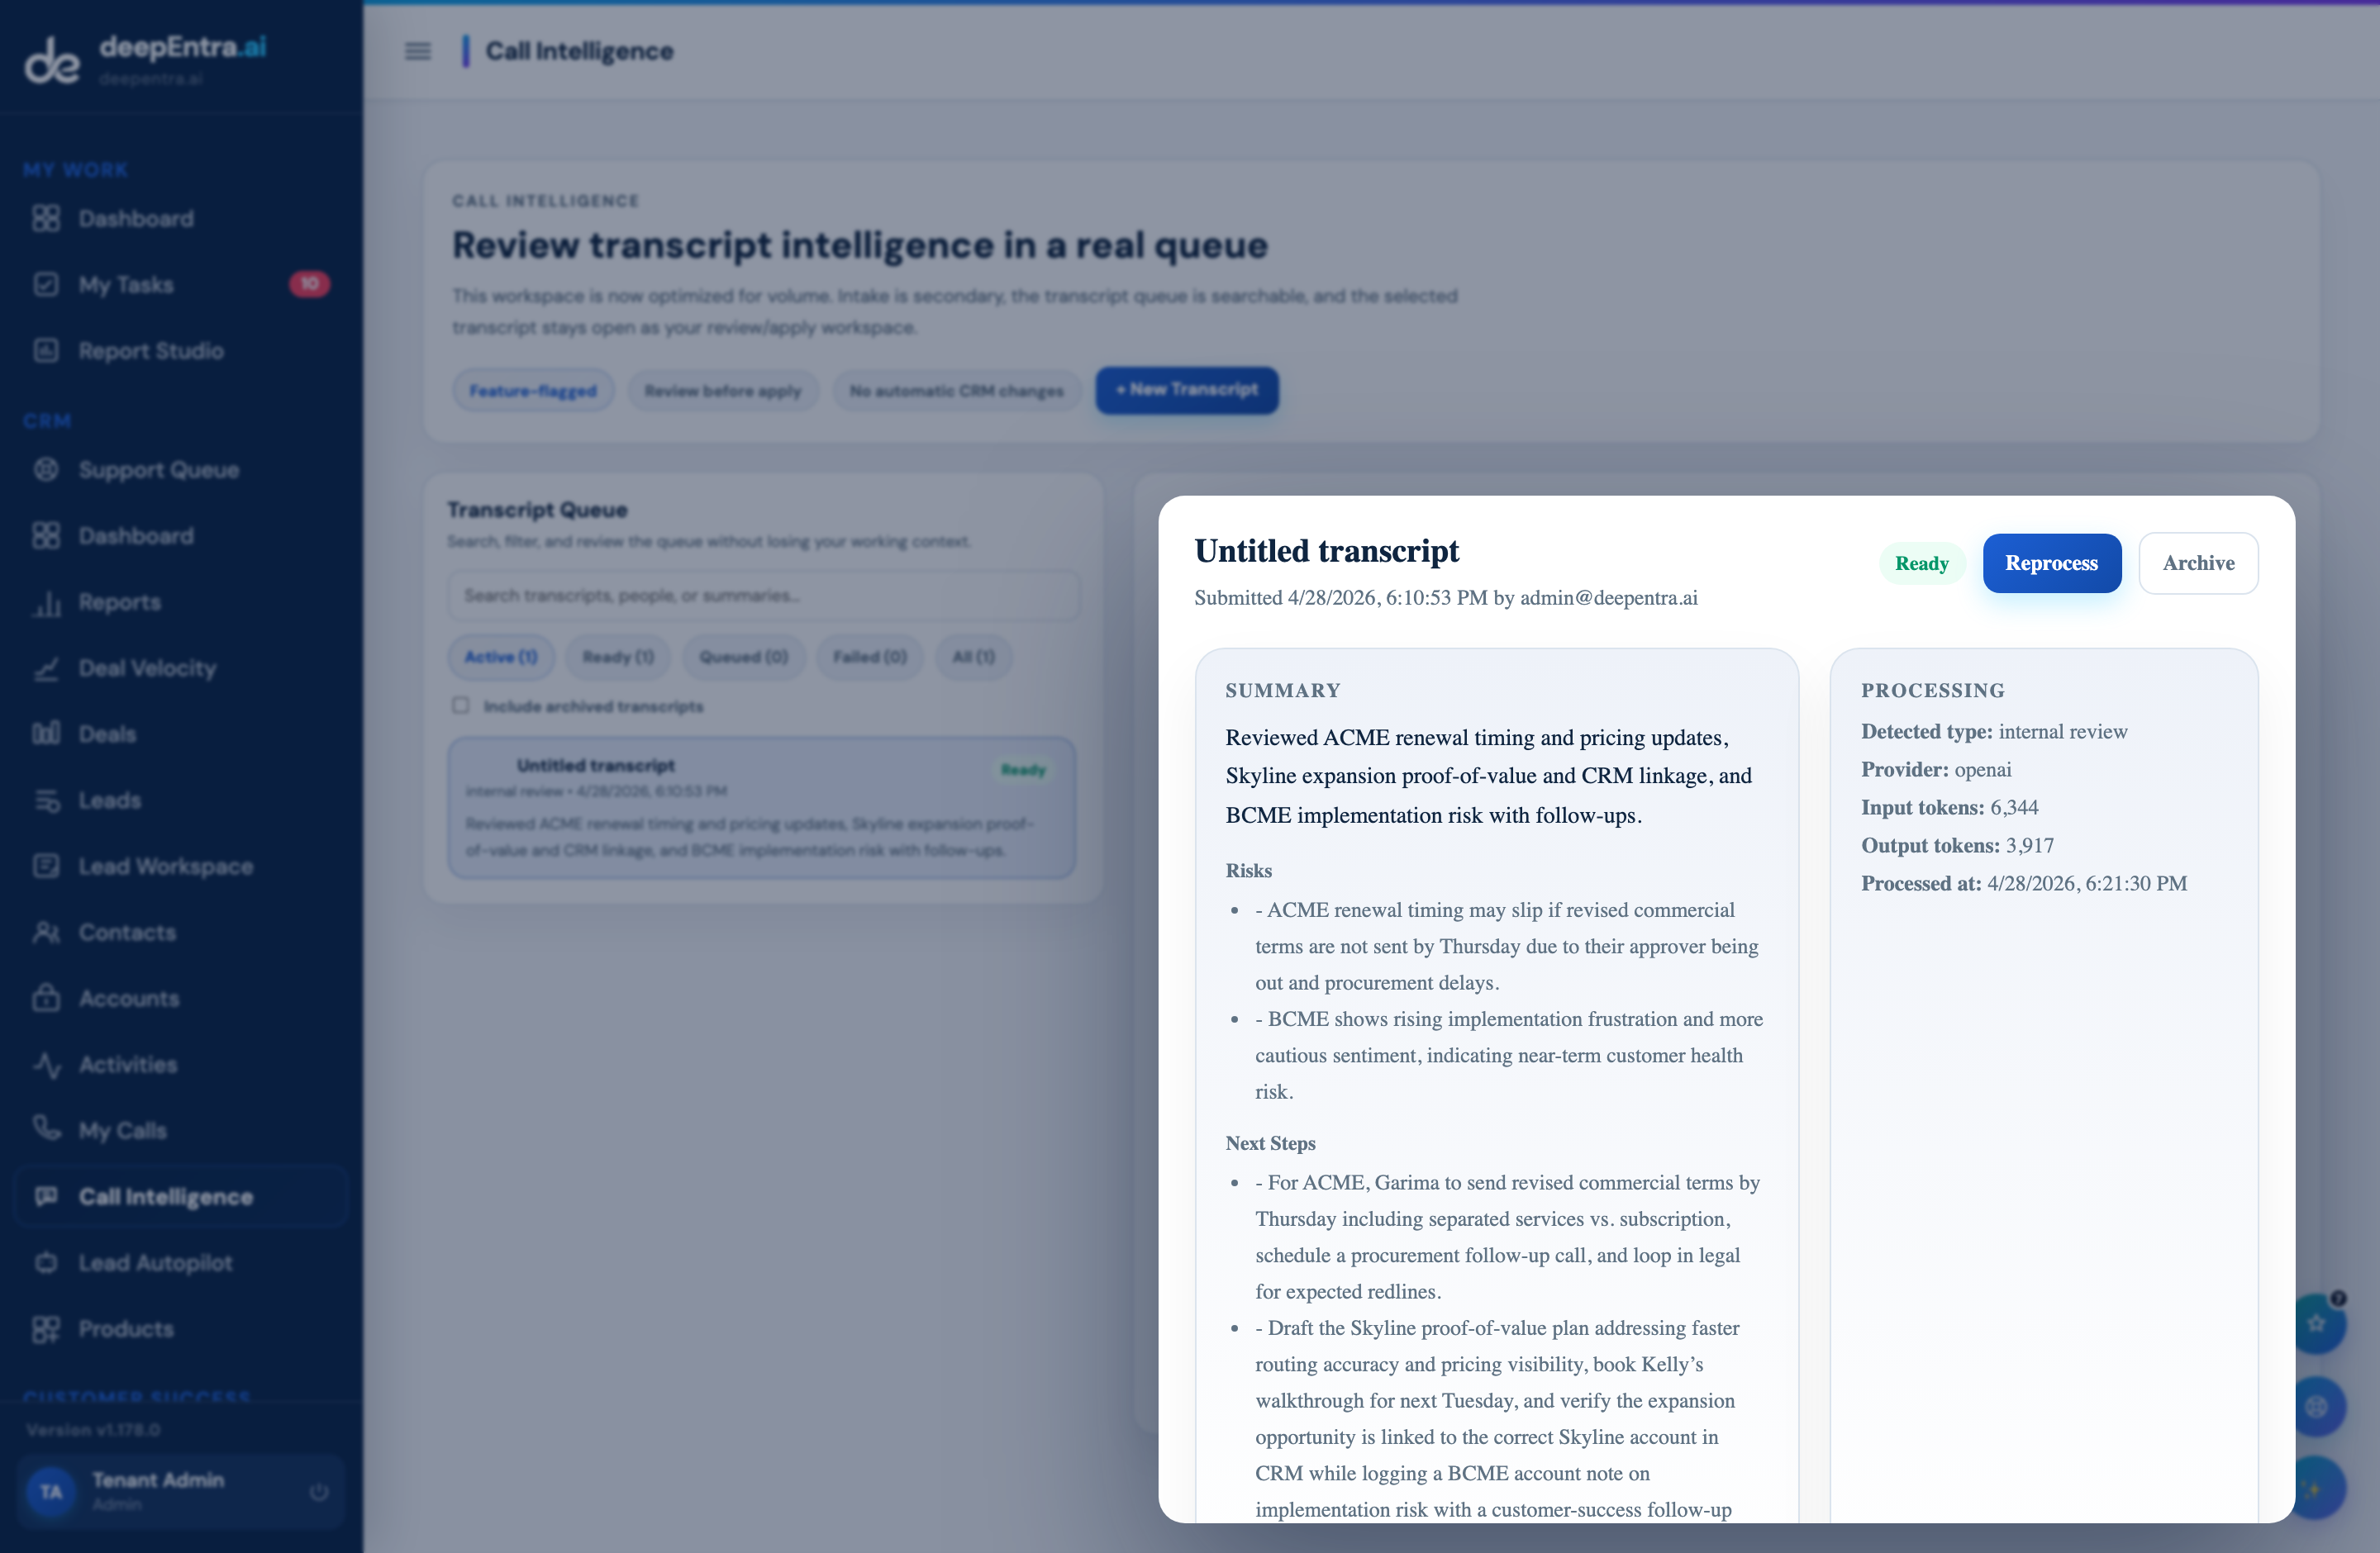2380x1553 pixels.
Task: Click Provider: openai value
Action: [x=1983, y=770]
